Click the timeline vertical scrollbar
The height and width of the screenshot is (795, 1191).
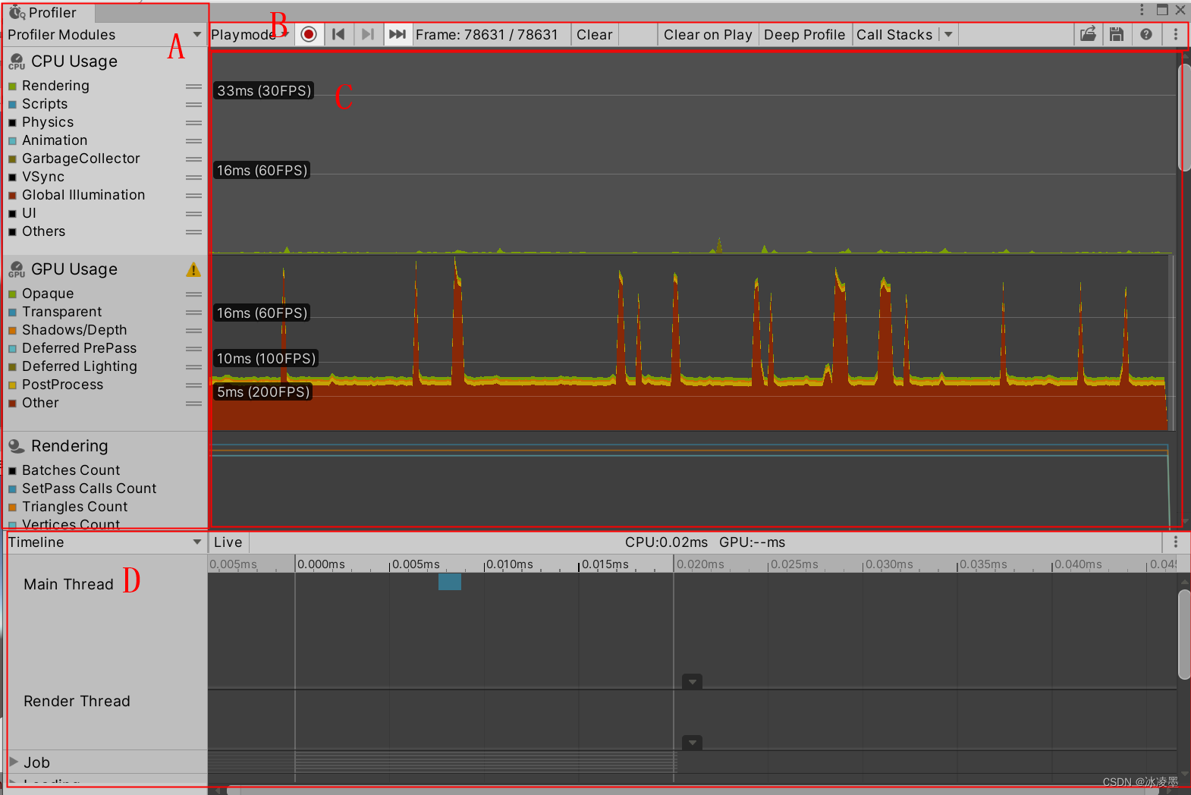coord(1184,634)
